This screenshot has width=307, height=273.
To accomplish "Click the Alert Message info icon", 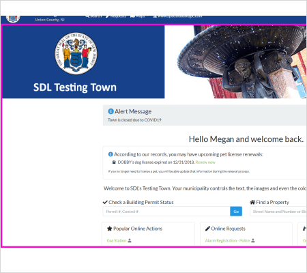I will coord(111,111).
